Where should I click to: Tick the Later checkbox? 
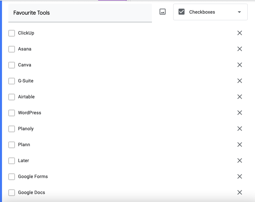click(x=12, y=161)
